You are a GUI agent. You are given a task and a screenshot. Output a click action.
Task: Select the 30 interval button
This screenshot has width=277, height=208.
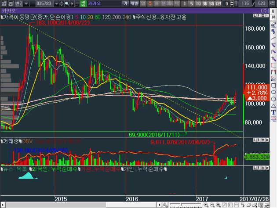205,4
